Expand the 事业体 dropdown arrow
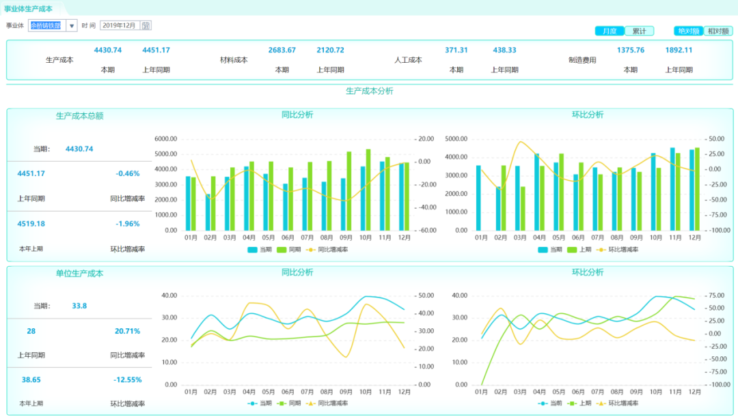This screenshot has height=419, width=738. [71, 25]
